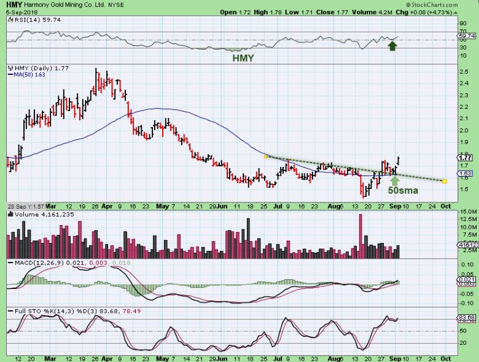Click the Apr label on the stochastic date axis

pos(107,359)
